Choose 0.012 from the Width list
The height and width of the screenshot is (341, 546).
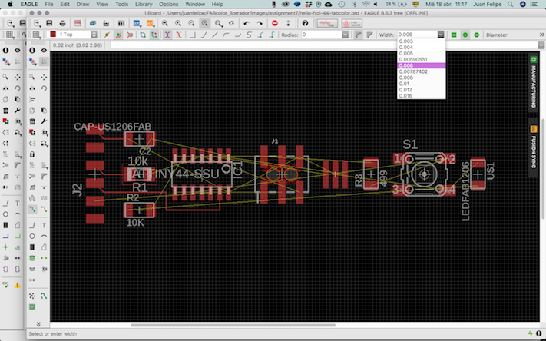(405, 89)
